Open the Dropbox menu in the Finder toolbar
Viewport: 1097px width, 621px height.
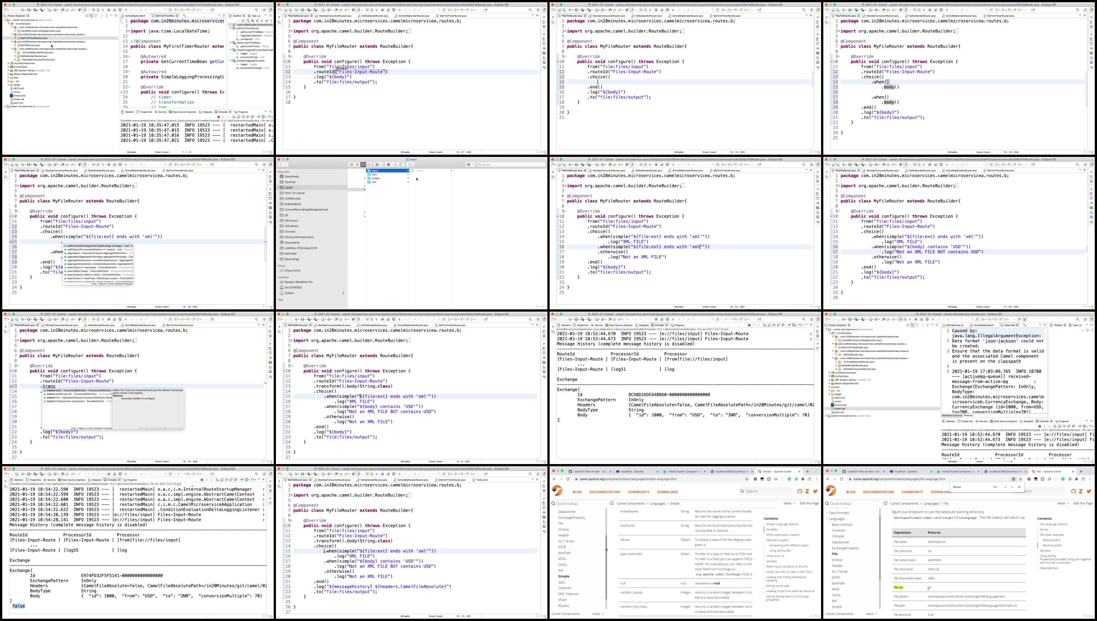click(470, 165)
